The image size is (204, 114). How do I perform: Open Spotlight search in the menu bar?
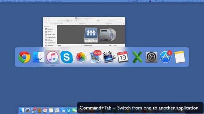click(197, 1)
